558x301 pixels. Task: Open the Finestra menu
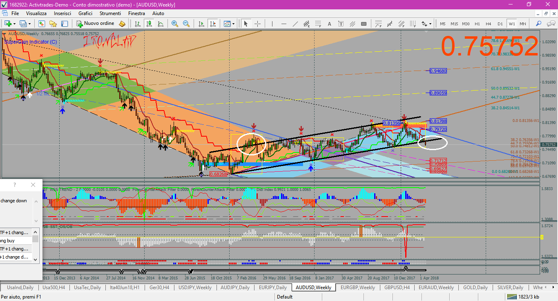pyautogui.click(x=136, y=13)
